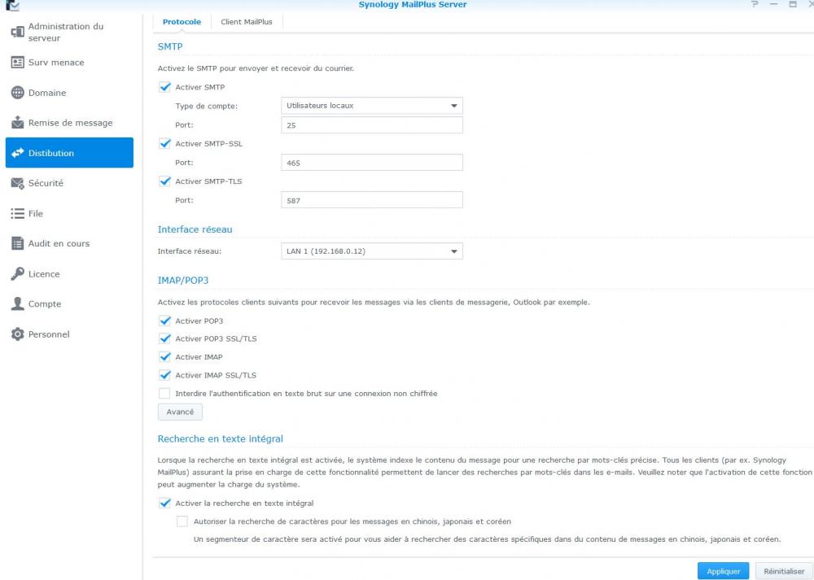The width and height of the screenshot is (814, 580).
Task: Click the Administration du serveur icon
Action: (x=18, y=33)
